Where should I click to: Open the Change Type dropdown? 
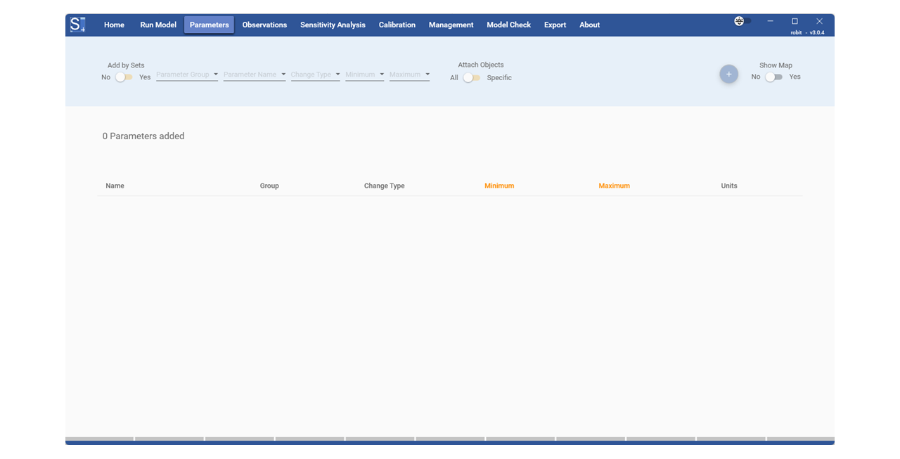click(x=315, y=75)
